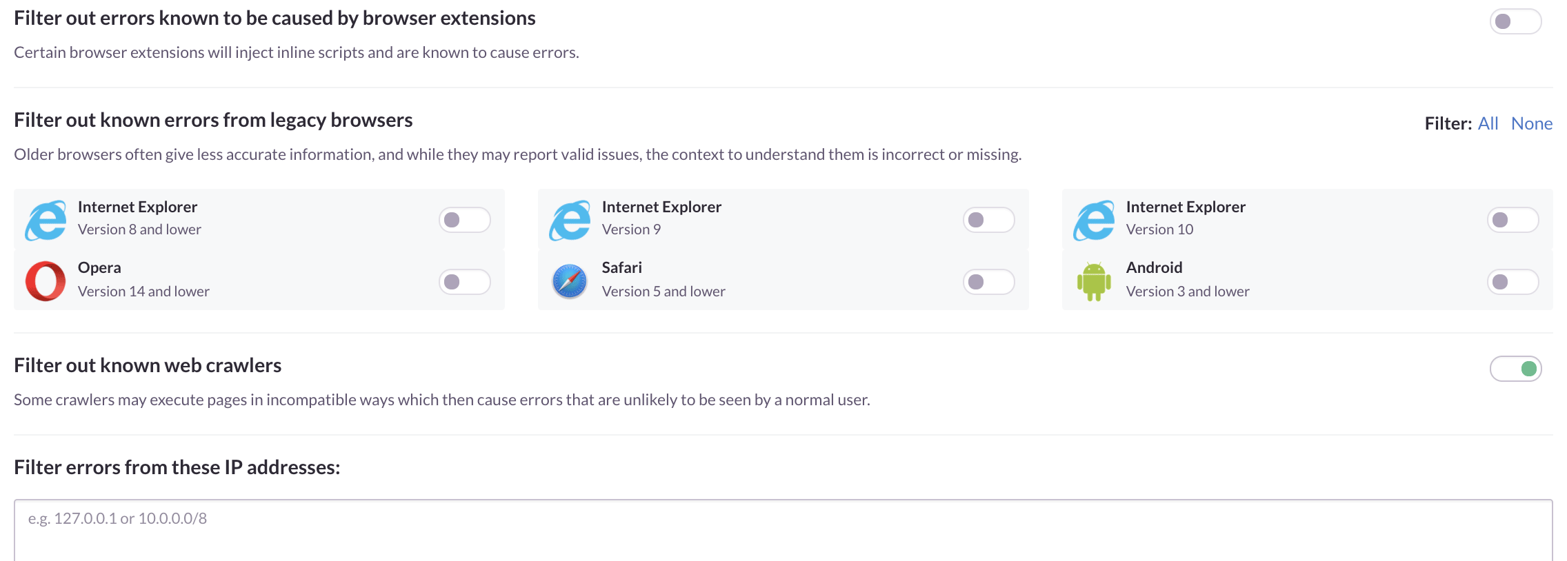The image size is (1567, 561).
Task: Click the Android label text
Action: (x=1154, y=267)
